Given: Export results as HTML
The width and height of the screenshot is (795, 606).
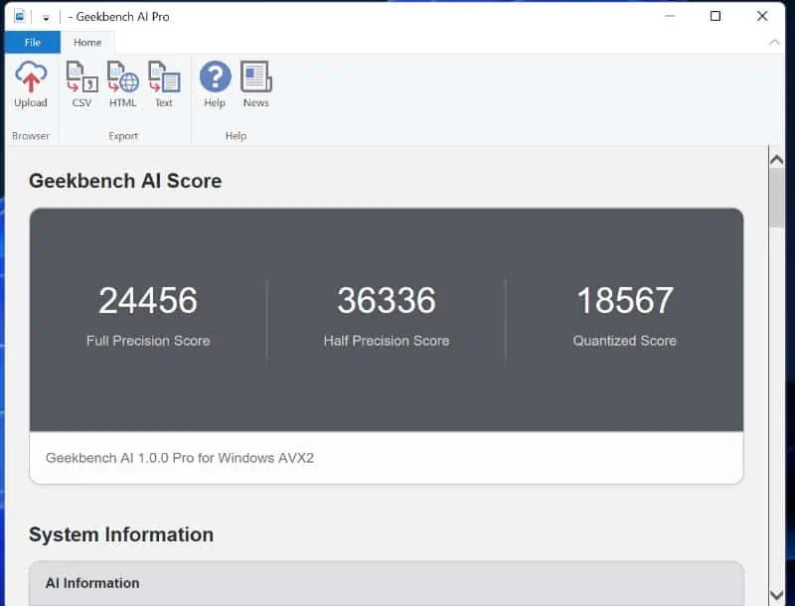Looking at the screenshot, I should 122,85.
